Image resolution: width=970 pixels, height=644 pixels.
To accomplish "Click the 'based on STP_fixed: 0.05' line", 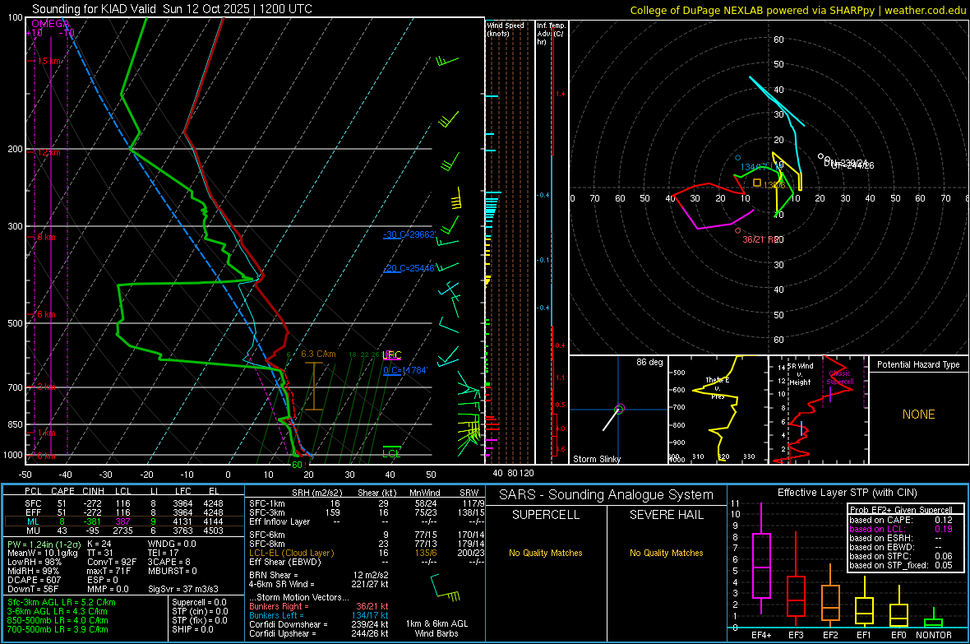I will click(901, 565).
